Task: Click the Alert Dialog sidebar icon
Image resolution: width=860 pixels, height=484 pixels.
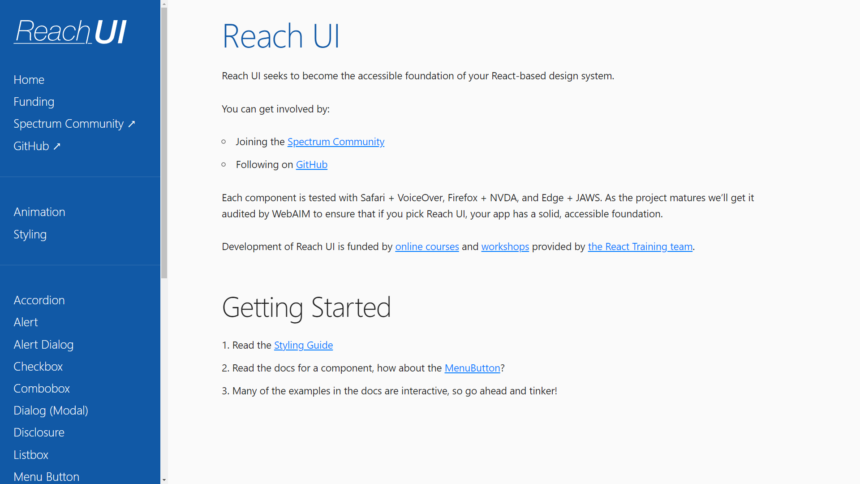Action: tap(43, 344)
